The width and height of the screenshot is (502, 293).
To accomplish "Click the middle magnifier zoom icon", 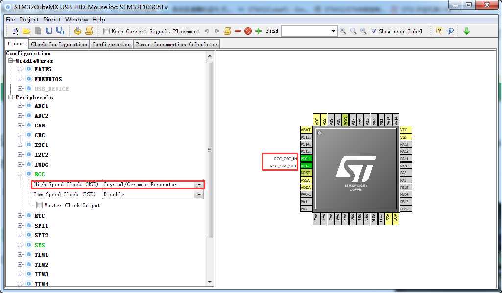I will [x=353, y=31].
